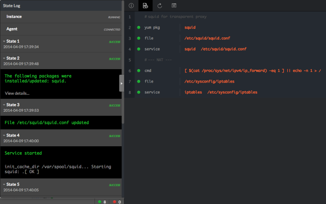Click the State Log panel title
The width and height of the screenshot is (326, 204).
coord(11,6)
